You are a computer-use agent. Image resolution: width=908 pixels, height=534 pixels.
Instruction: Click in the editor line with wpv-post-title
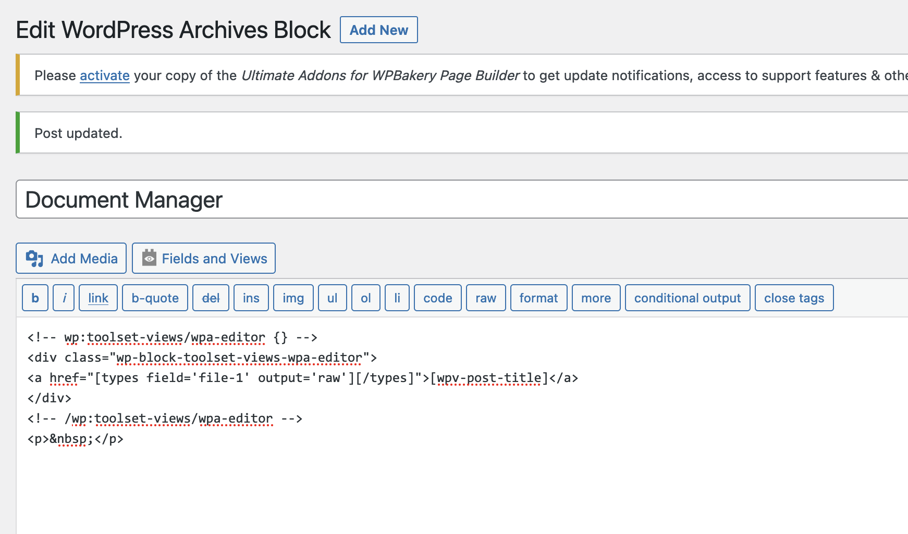click(303, 378)
